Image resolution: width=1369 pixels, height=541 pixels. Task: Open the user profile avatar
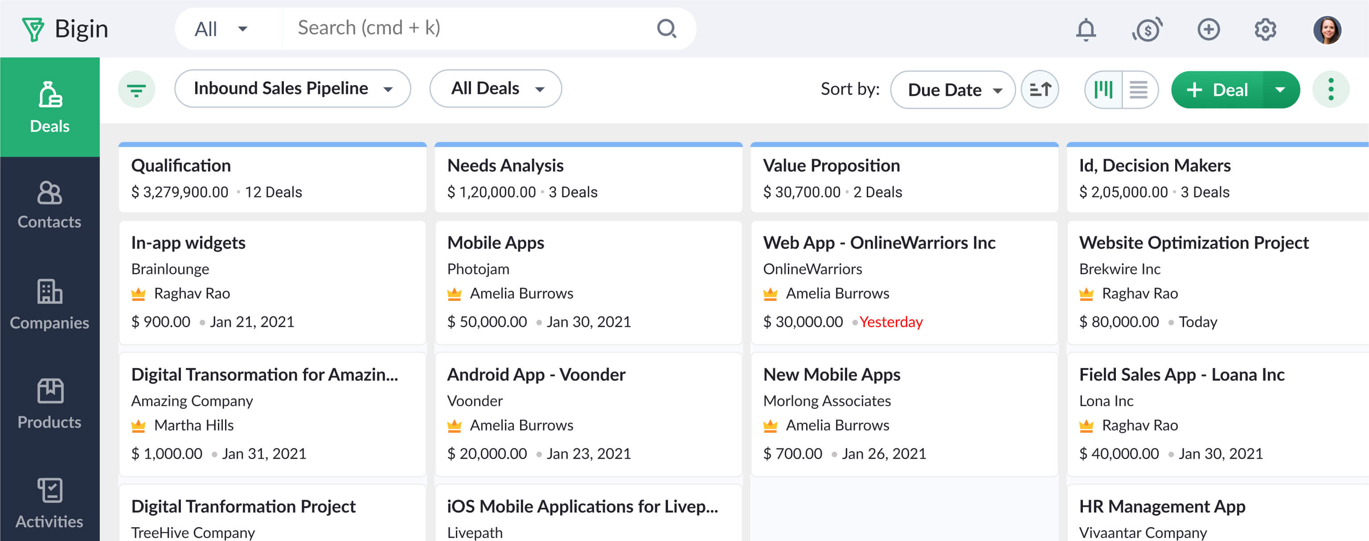(x=1327, y=29)
